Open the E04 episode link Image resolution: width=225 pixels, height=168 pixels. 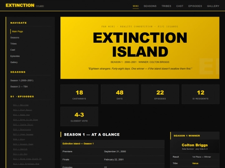[x=25, y=120]
